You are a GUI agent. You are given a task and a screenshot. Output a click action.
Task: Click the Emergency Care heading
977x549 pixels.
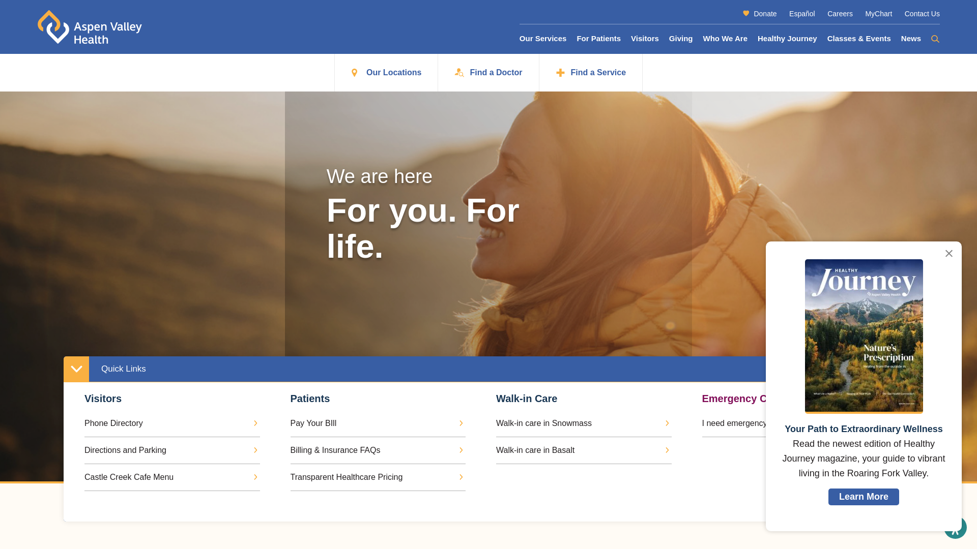[x=734, y=399]
